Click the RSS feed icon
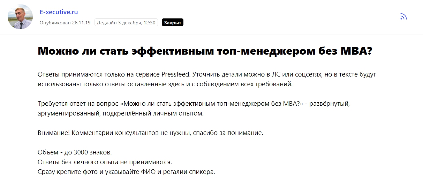 pyautogui.click(x=403, y=17)
